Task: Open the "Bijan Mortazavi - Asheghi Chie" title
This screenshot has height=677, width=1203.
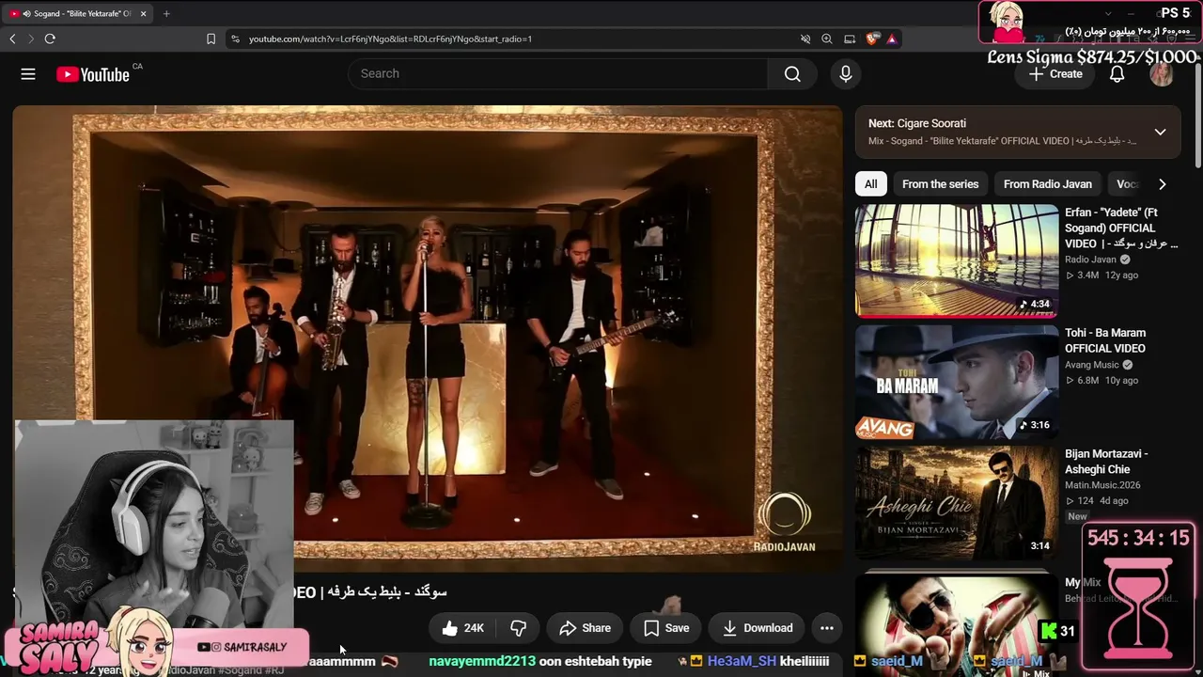Action: (1106, 462)
